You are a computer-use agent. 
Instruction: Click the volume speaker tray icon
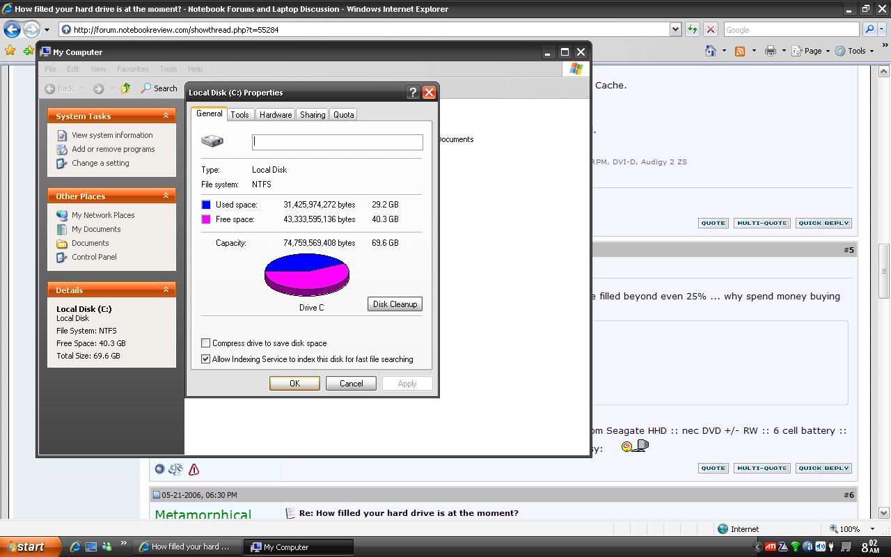820,547
